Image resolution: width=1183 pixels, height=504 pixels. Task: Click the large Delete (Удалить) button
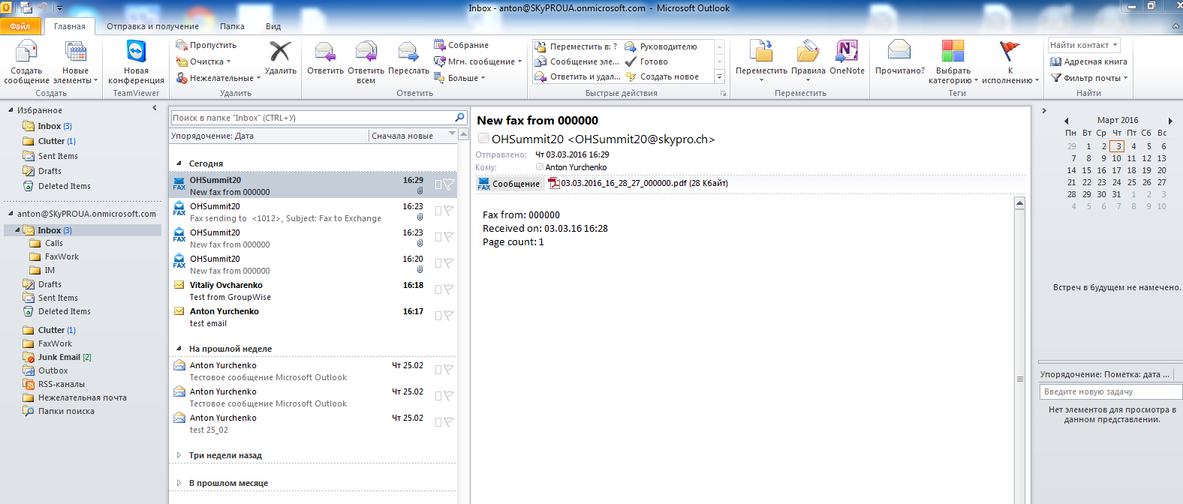280,58
